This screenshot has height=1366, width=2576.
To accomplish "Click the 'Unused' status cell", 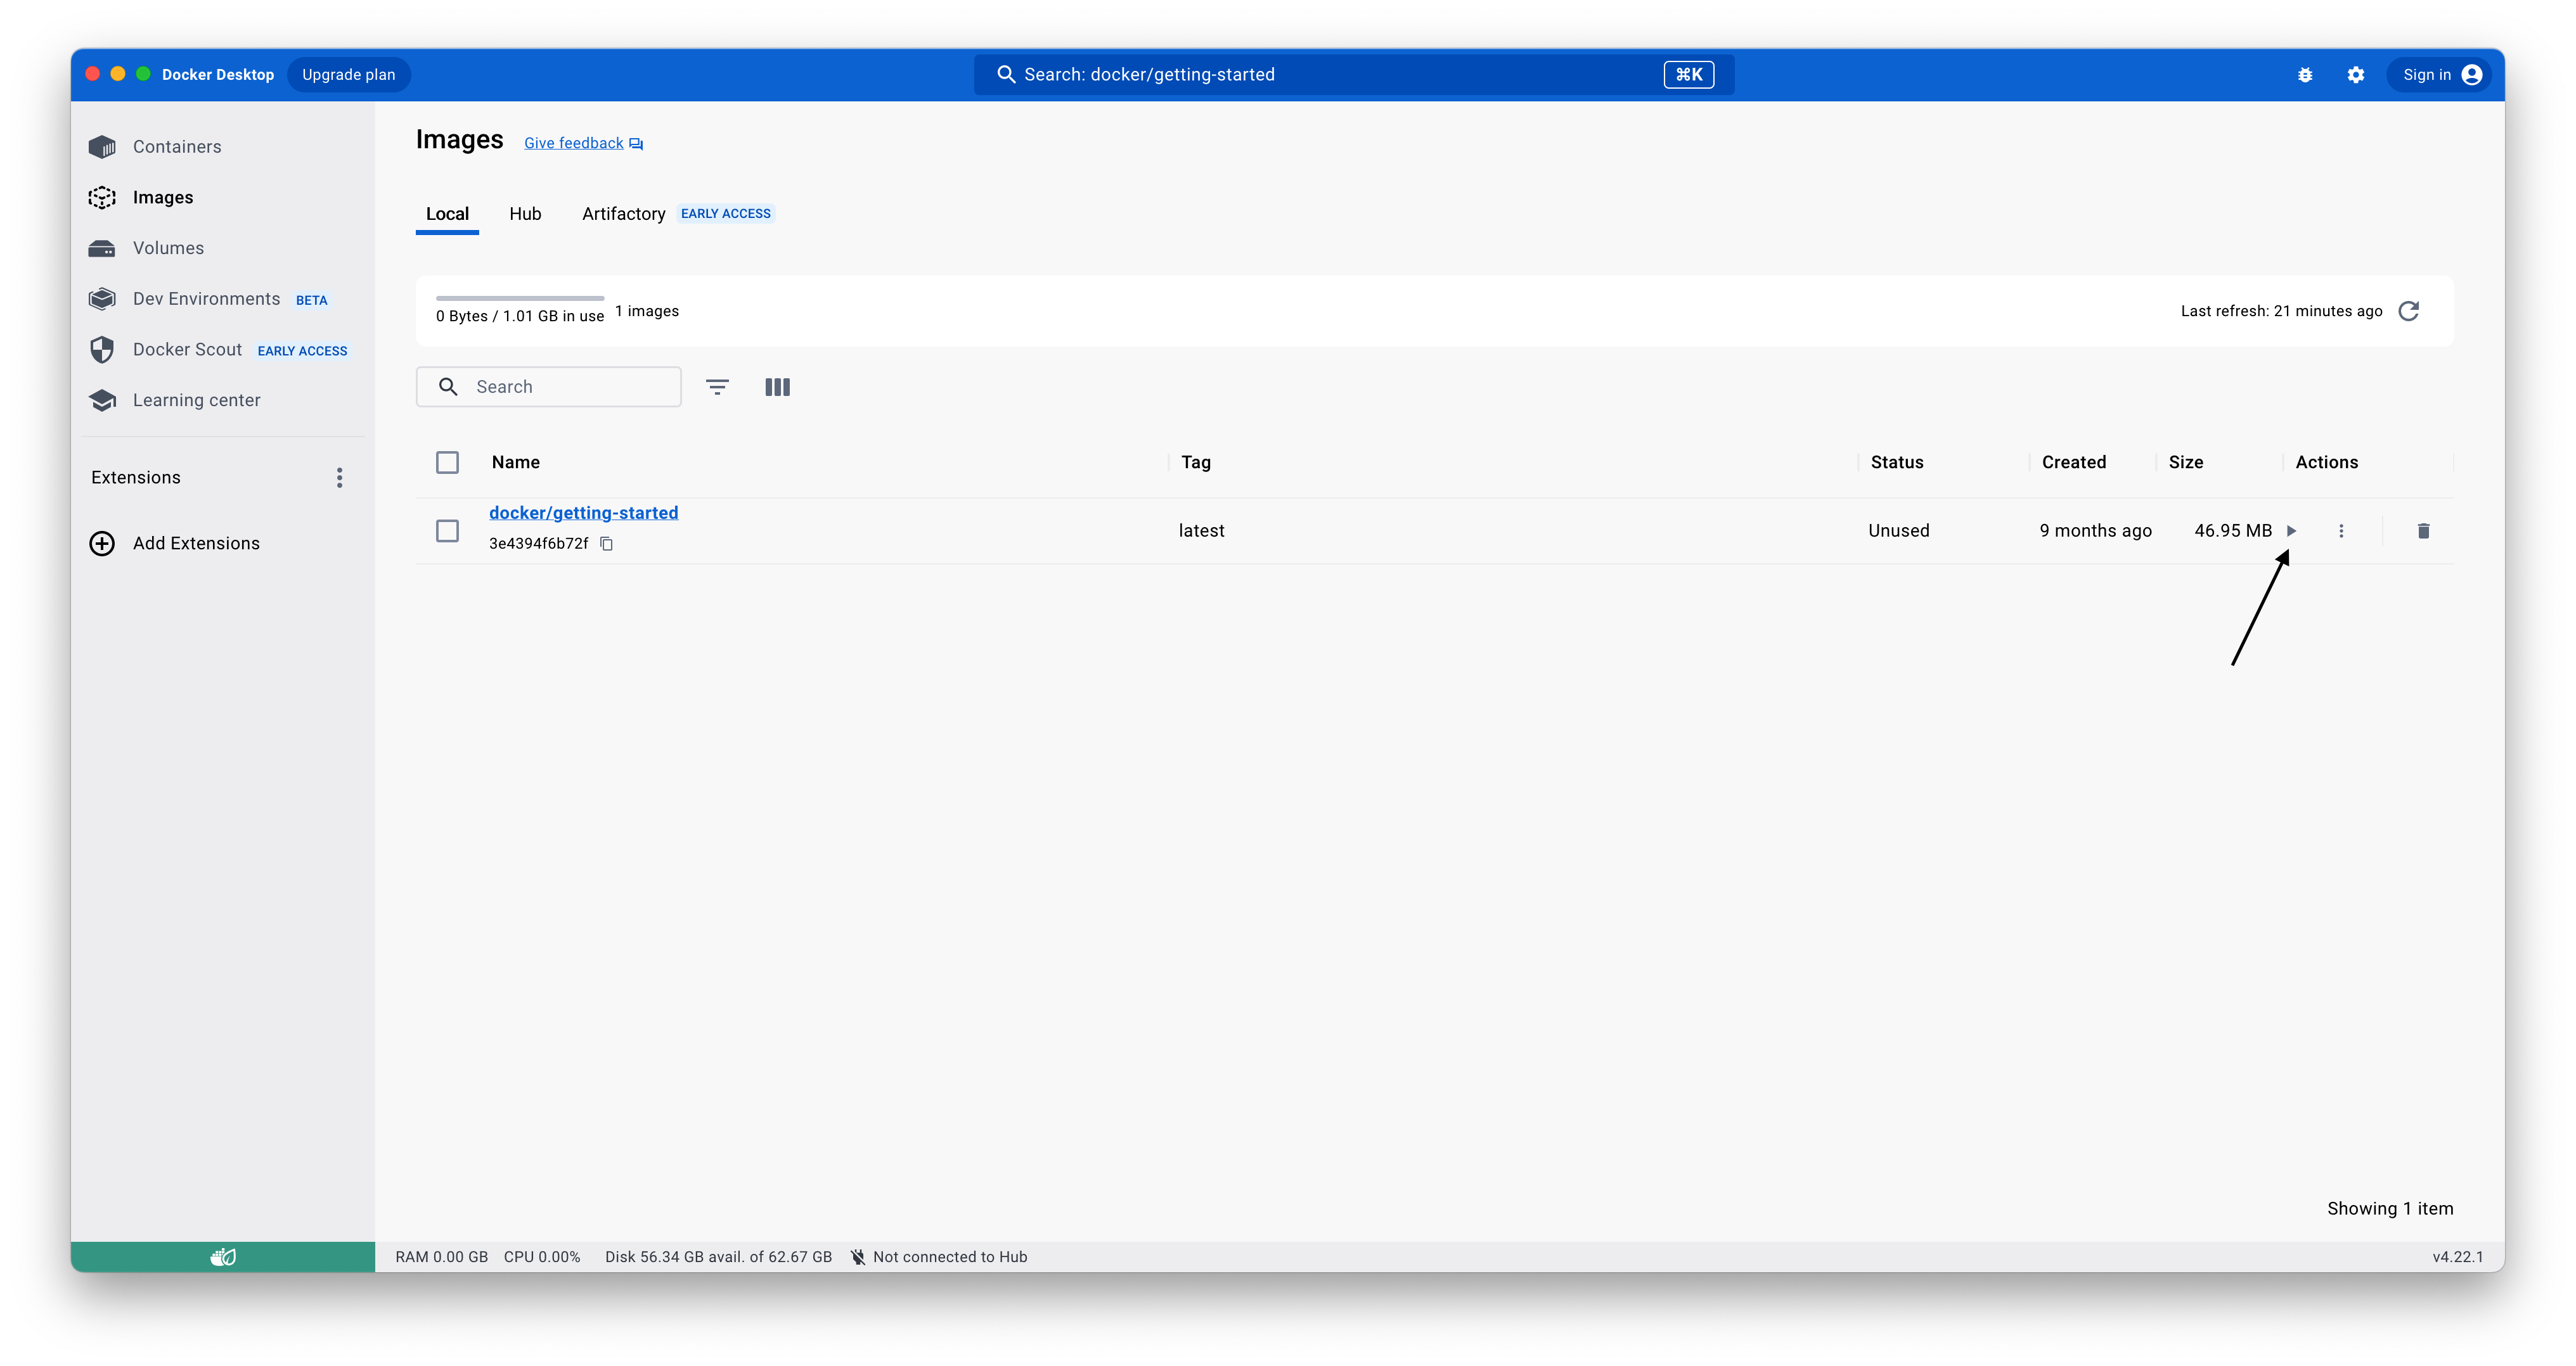I will 1899,530.
